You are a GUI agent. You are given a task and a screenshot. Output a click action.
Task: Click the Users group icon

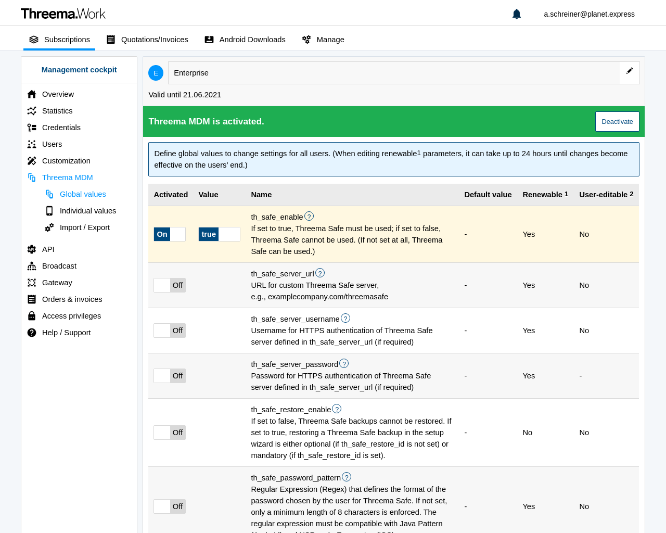(x=32, y=144)
